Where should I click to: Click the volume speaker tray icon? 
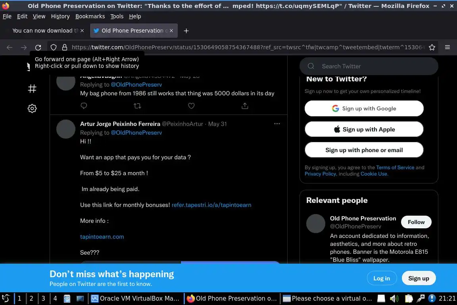[394, 298]
